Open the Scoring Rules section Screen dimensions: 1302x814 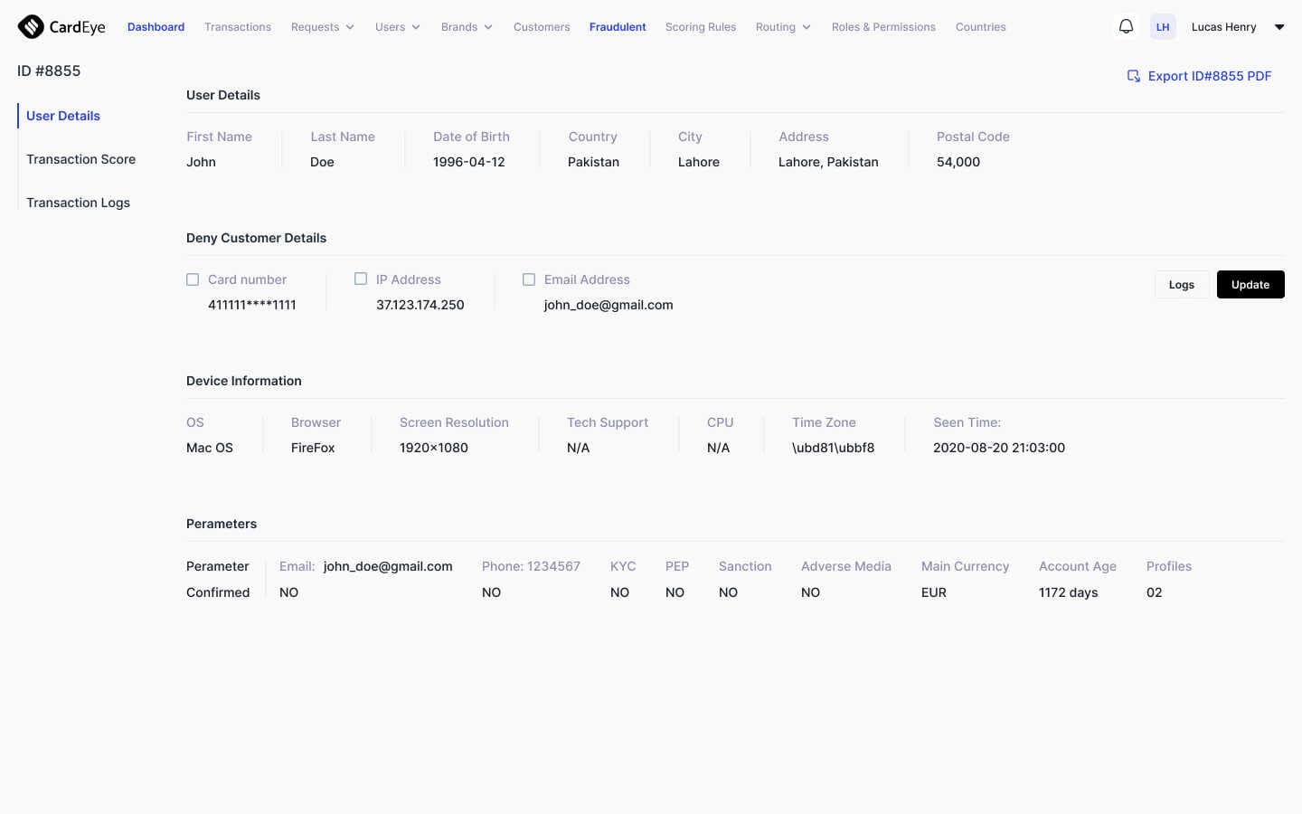click(x=701, y=26)
